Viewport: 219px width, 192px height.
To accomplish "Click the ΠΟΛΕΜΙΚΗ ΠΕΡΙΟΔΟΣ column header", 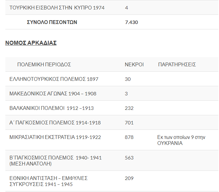I will [44, 64].
